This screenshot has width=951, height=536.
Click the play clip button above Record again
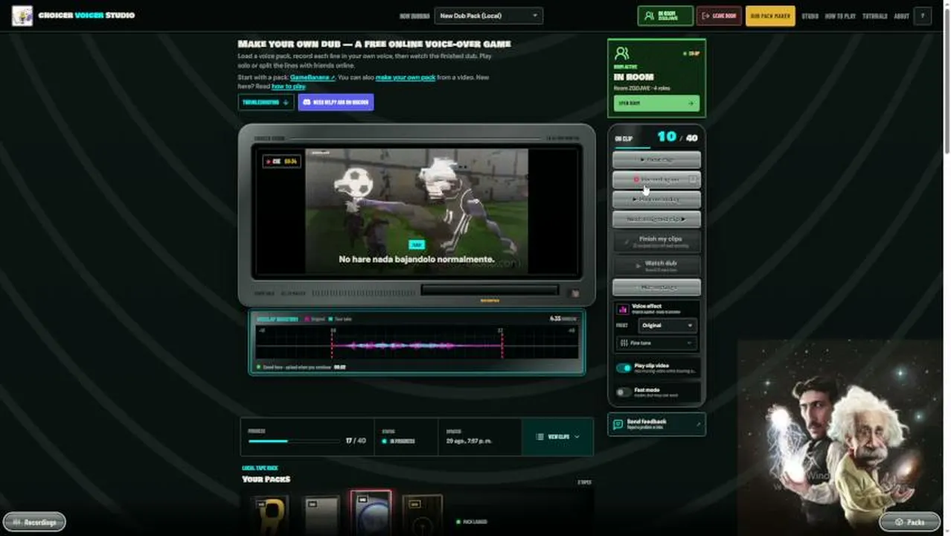pyautogui.click(x=656, y=159)
